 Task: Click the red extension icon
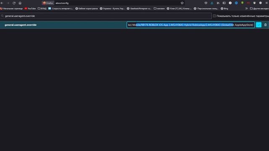coord(248,3)
